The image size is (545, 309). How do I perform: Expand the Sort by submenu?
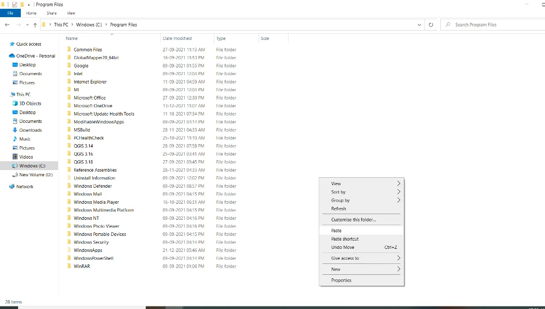pos(399,192)
